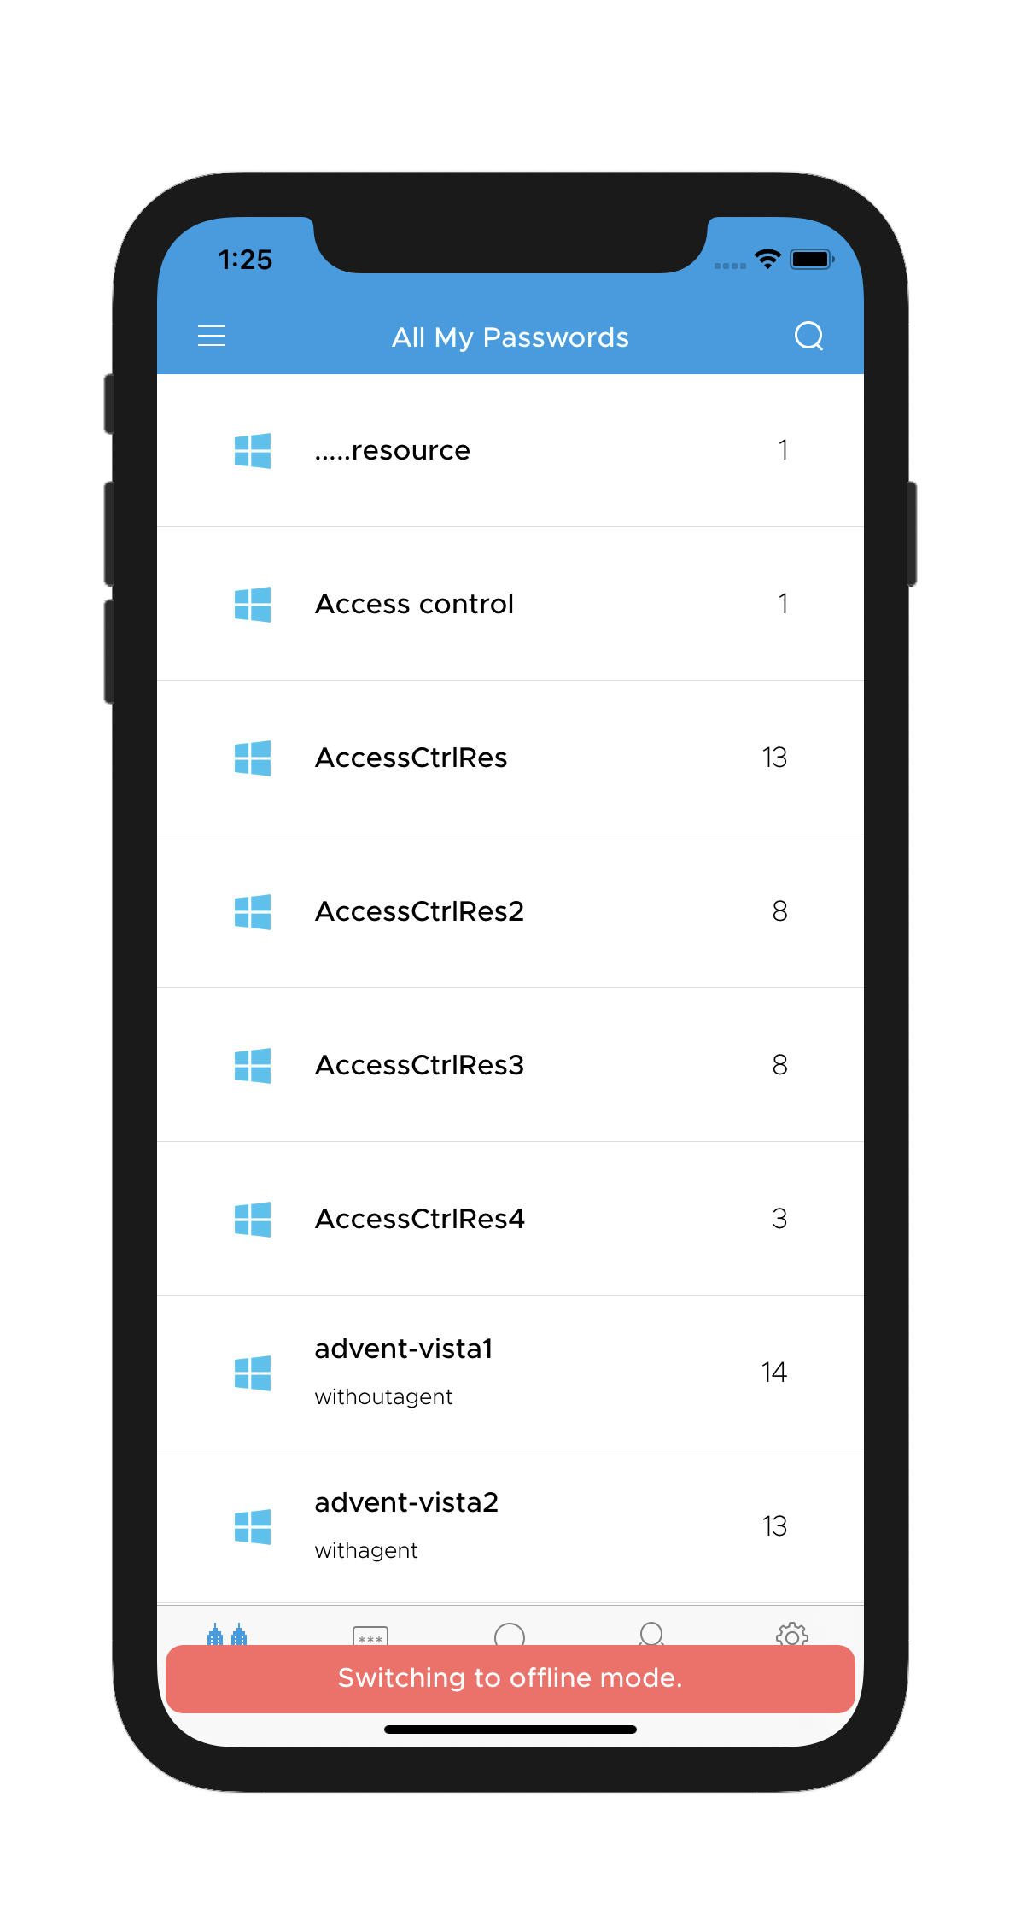1021x1920 pixels.
Task: Tap the Windows icon beside Access control
Action: 252,604
